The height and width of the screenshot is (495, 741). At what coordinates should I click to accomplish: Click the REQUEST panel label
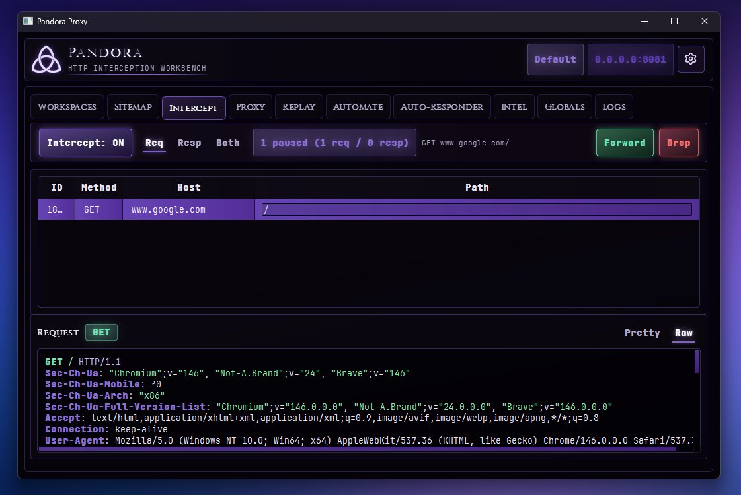[x=58, y=333]
